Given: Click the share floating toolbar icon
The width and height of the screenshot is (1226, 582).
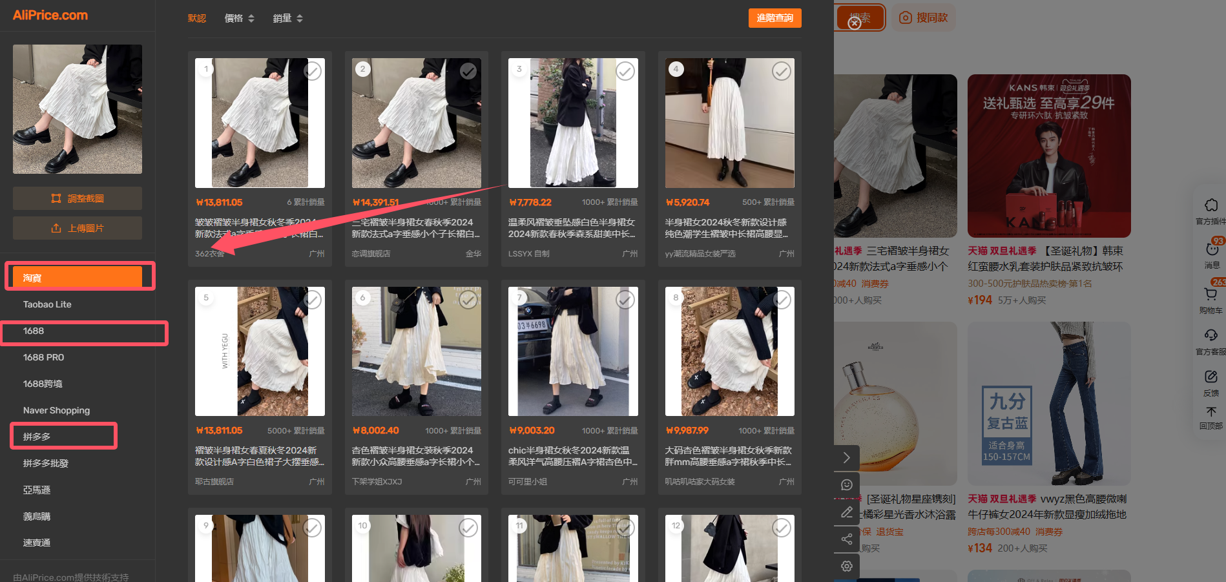Looking at the screenshot, I should (847, 539).
